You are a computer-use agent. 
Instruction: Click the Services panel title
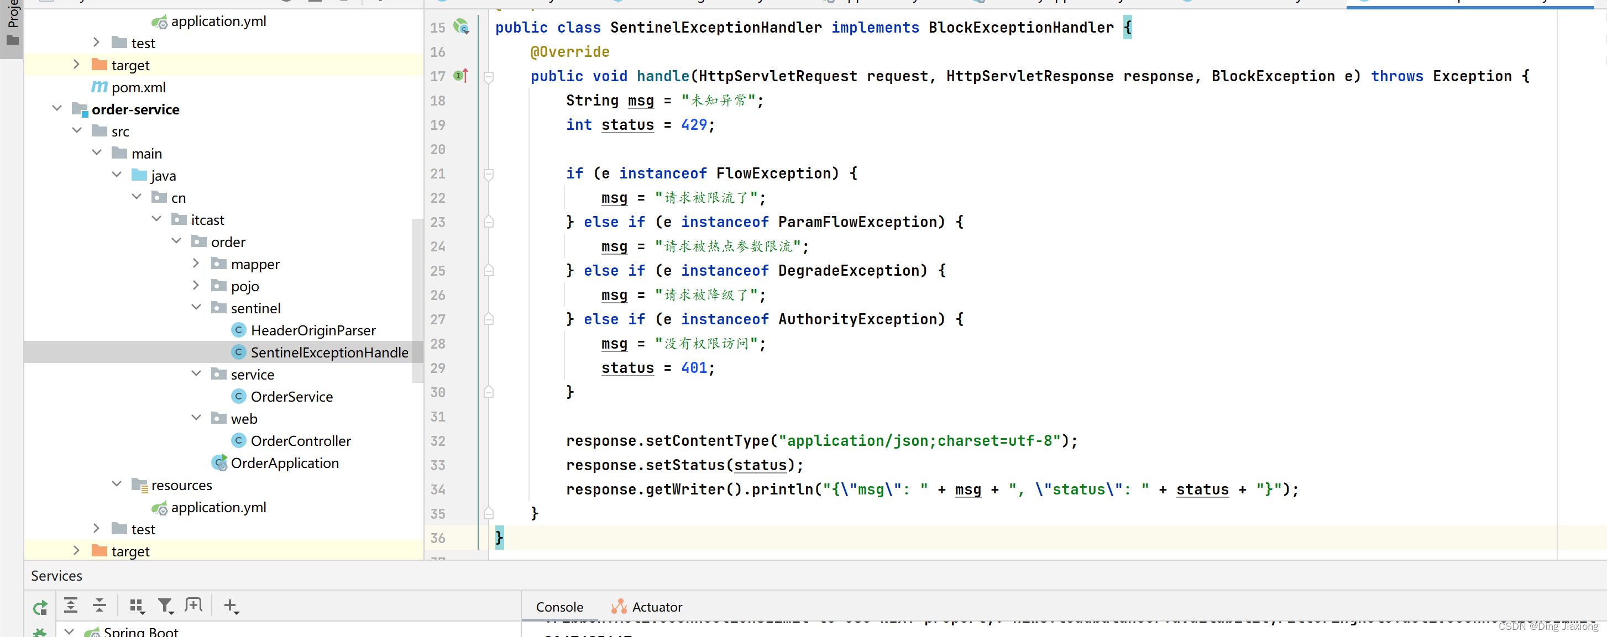(57, 576)
